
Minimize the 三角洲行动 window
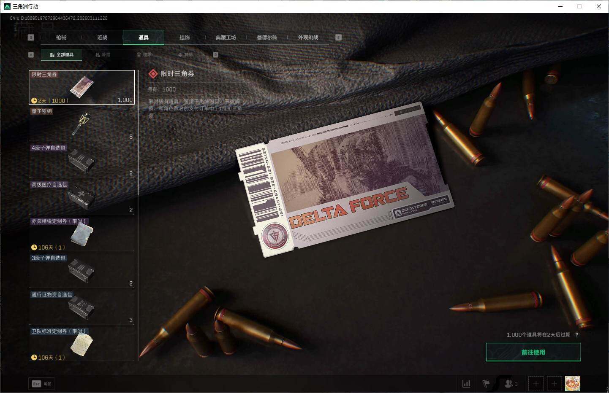click(x=561, y=6)
